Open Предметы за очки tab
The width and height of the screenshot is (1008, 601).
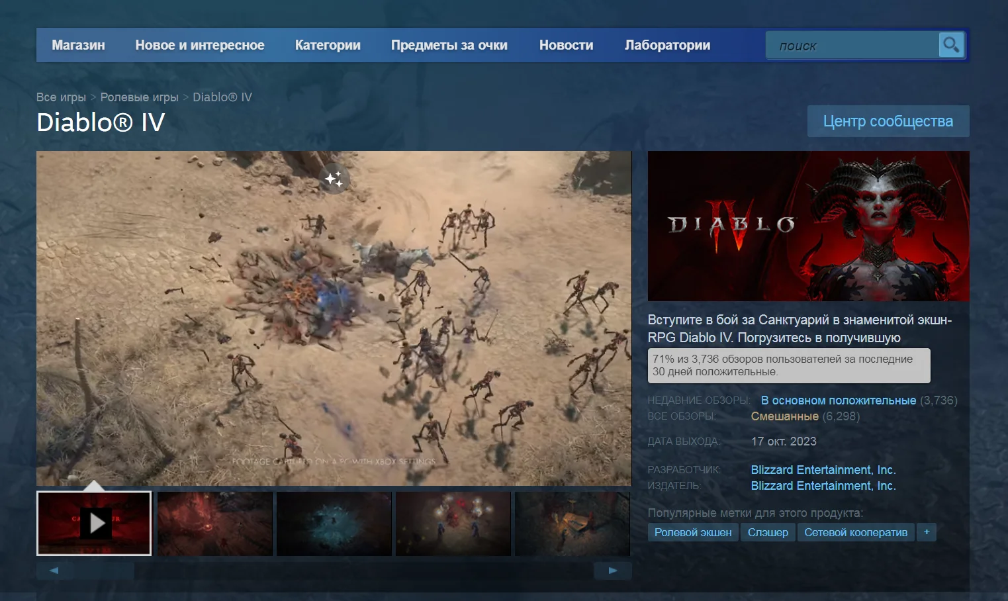click(449, 45)
